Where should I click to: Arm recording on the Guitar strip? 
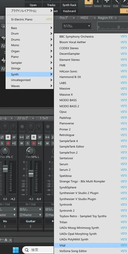coord(34,143)
